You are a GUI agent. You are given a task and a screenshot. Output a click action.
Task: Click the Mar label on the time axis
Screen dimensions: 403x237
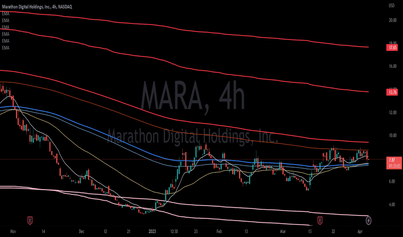point(283,231)
